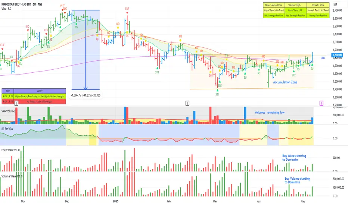
Task: Click the 'Abs. Strength Positive' cell
Action: click(296, 16)
